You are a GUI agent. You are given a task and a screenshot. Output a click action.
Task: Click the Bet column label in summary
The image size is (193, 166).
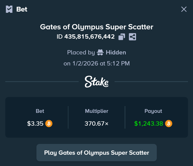pyautogui.click(x=40, y=111)
